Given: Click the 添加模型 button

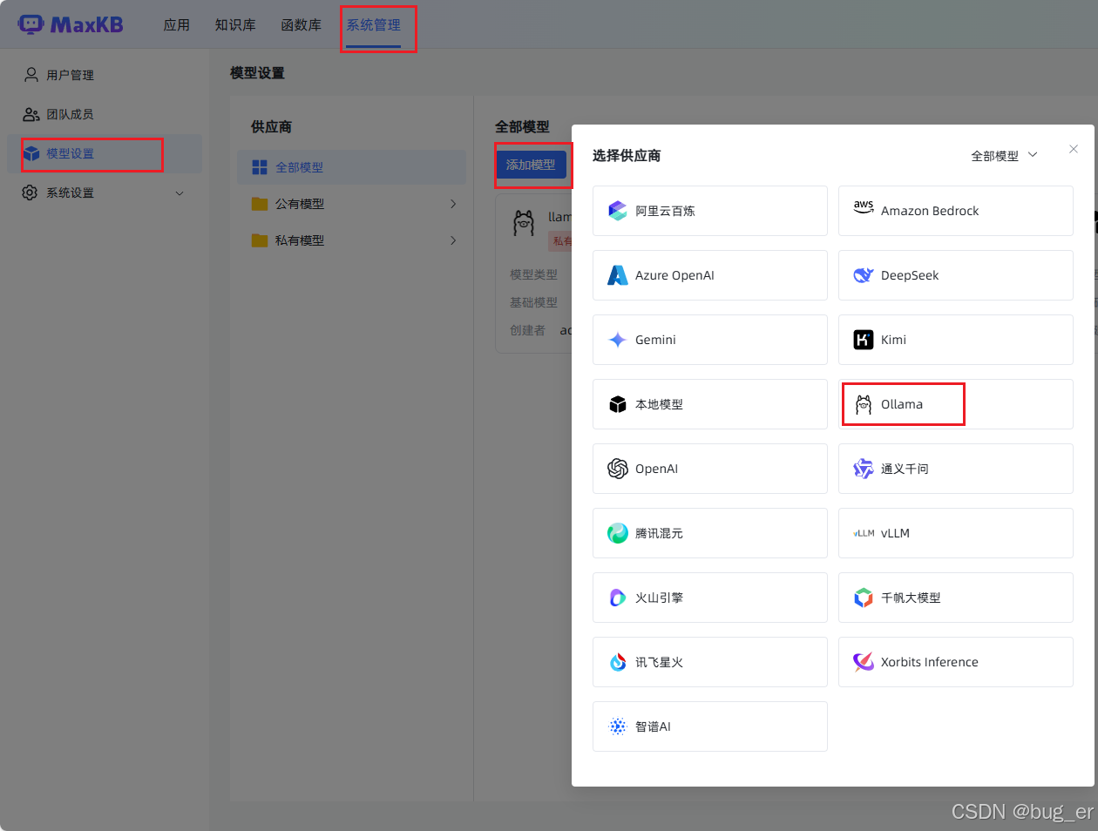Looking at the screenshot, I should [x=531, y=165].
